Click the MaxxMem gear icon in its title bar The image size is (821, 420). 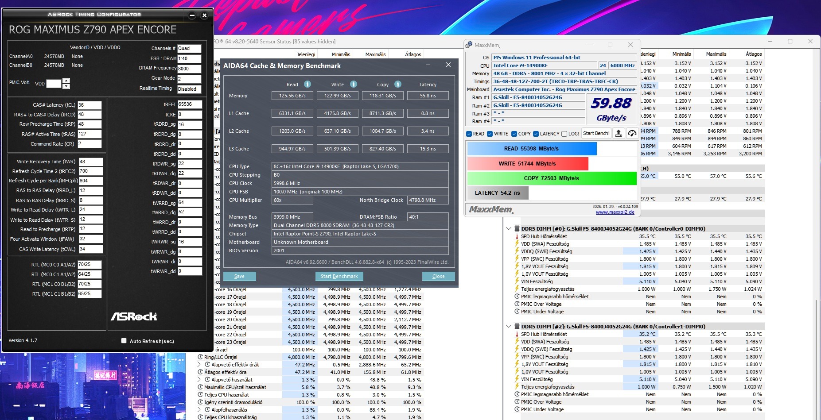pyautogui.click(x=469, y=45)
